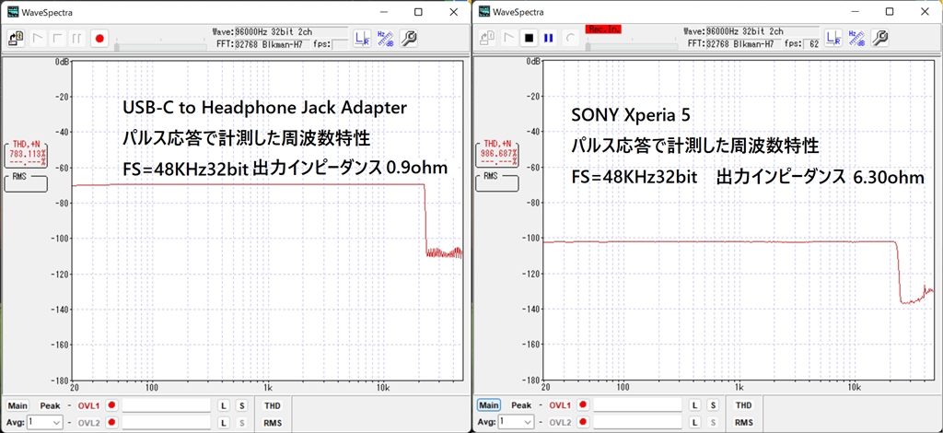The width and height of the screenshot is (943, 433).
Task: Click the greyed play button in right WaveSpectra toolbar
Action: coord(509,39)
